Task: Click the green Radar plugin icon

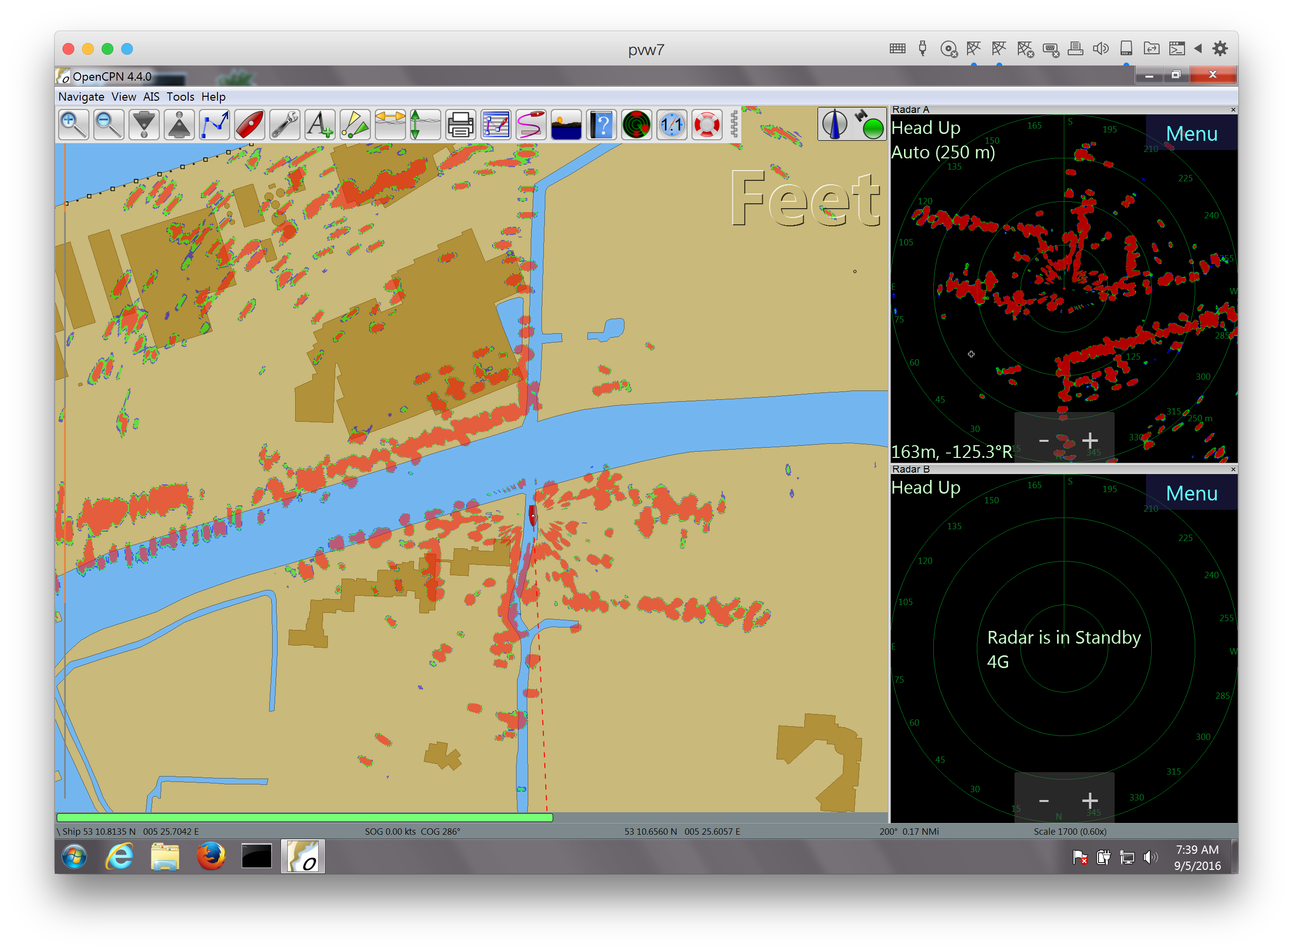Action: [636, 125]
